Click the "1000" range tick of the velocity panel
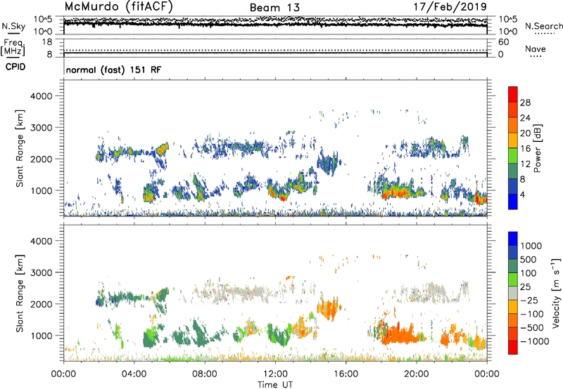 (x=42, y=336)
